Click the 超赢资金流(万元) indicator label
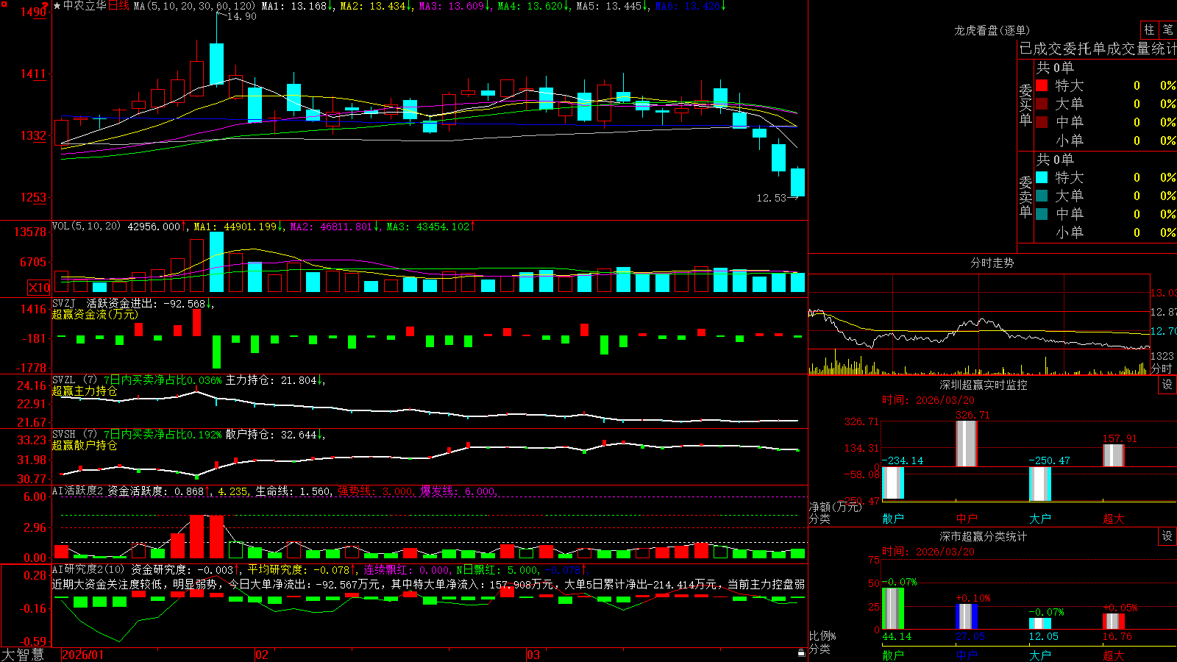The image size is (1177, 662). click(x=95, y=315)
